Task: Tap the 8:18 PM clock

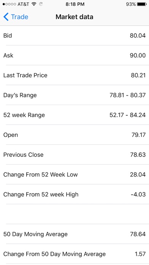Action: coord(75,4)
